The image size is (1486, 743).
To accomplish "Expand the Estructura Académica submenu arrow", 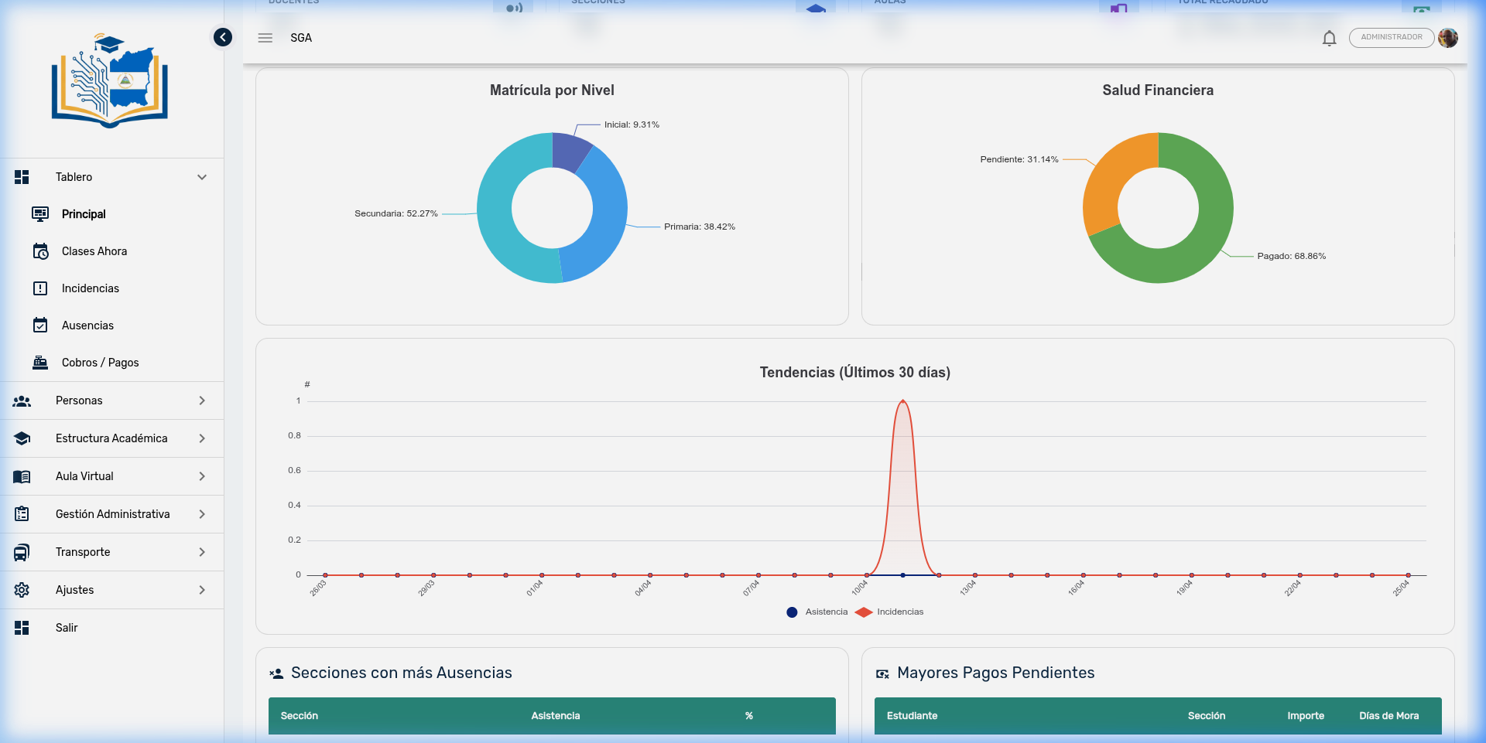I will coord(202,438).
